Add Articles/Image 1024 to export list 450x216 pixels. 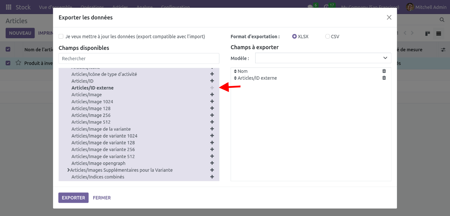click(212, 102)
